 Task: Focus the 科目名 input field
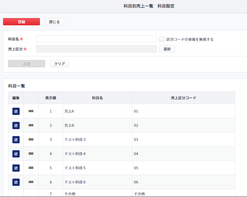(96, 39)
